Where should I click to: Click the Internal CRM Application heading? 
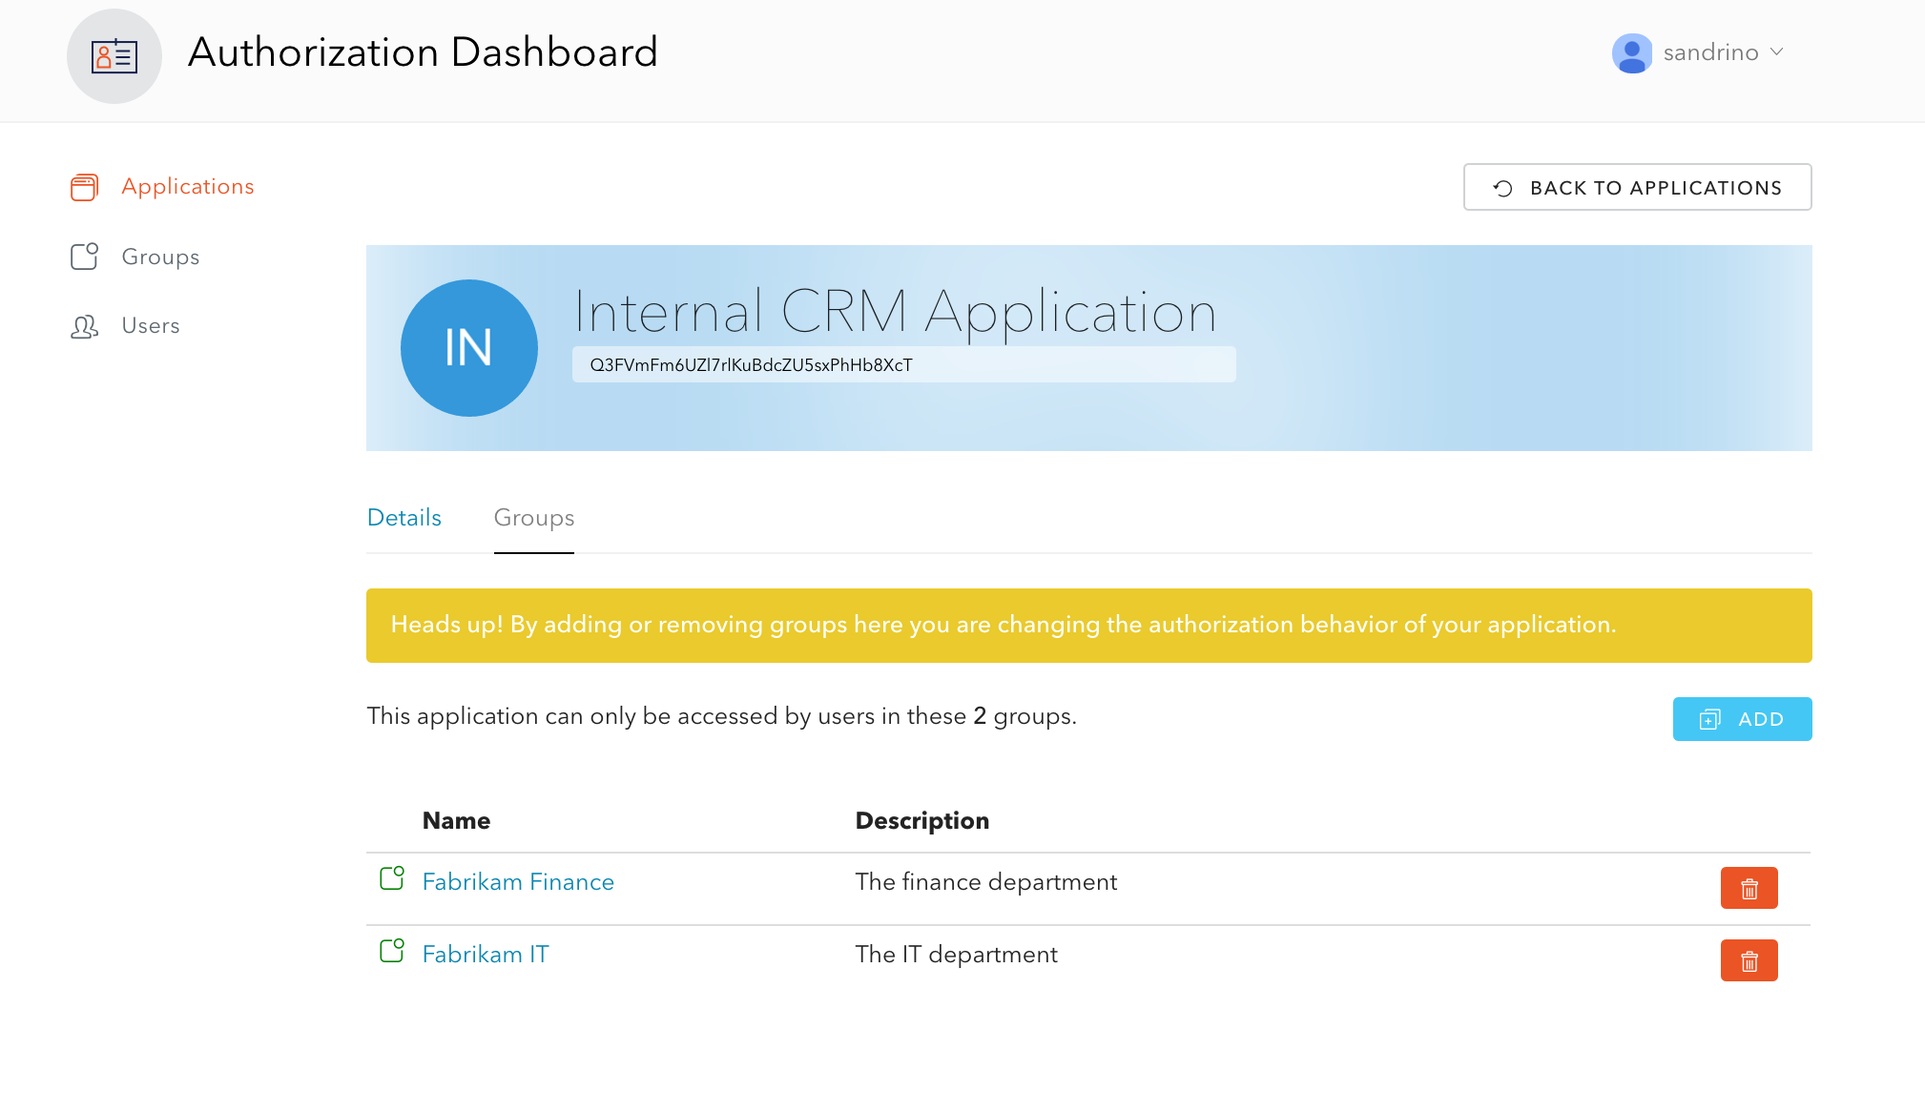(895, 312)
